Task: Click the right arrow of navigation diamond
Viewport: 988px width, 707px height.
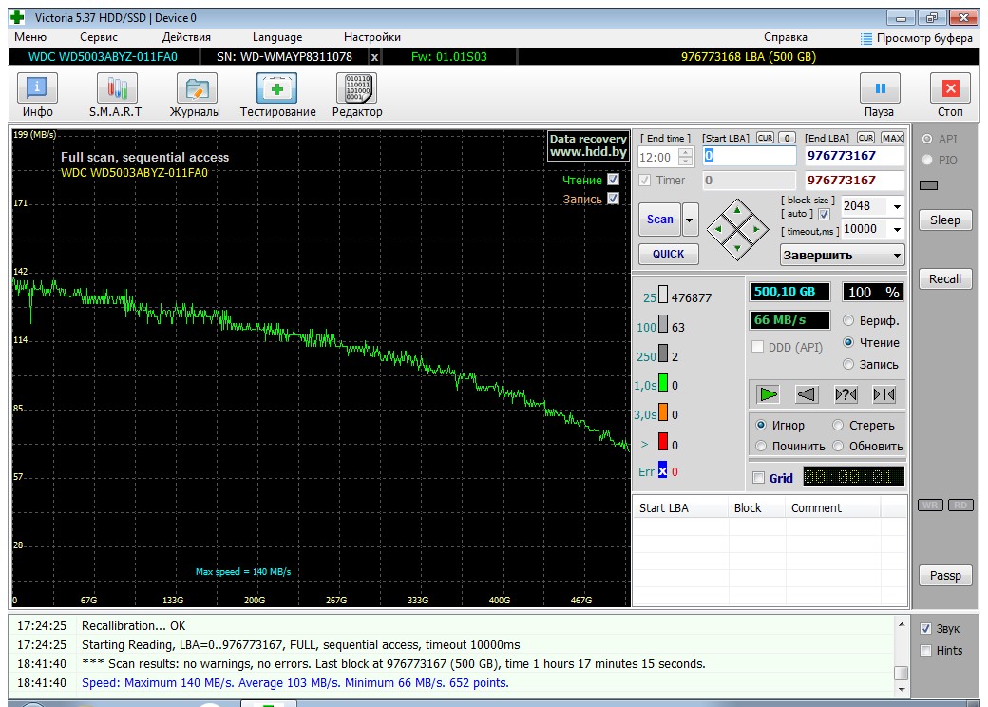Action: pyautogui.click(x=756, y=229)
